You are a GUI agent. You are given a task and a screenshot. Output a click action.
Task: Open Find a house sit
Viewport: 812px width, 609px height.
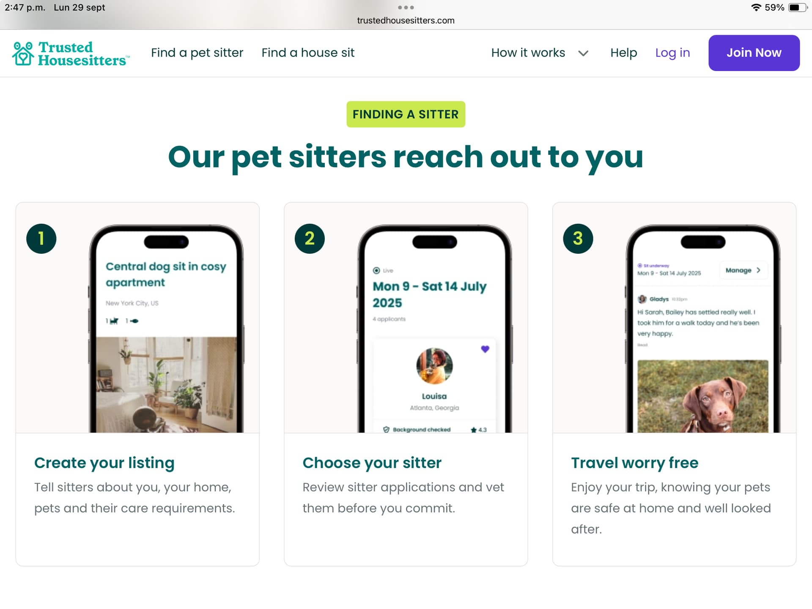coord(308,52)
